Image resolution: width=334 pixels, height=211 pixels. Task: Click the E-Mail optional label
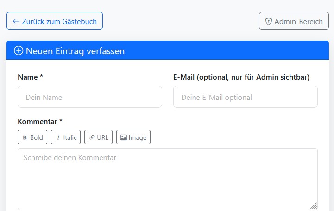click(x=241, y=77)
